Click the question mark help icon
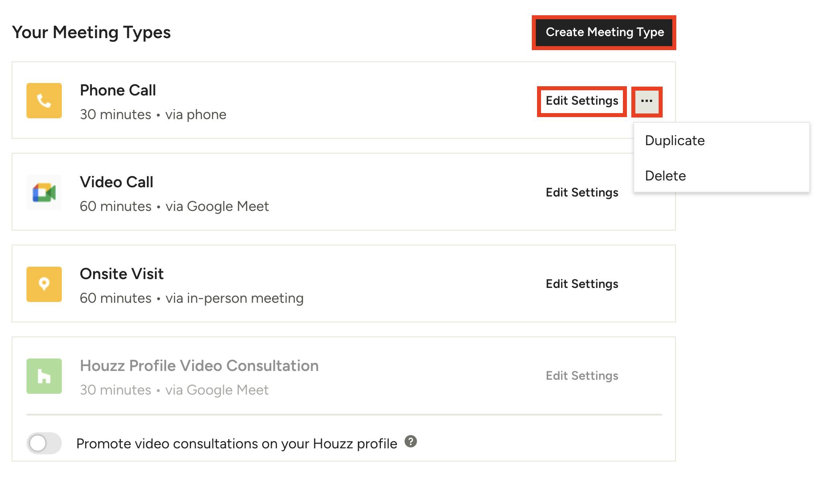This screenshot has width=826, height=478. [411, 442]
